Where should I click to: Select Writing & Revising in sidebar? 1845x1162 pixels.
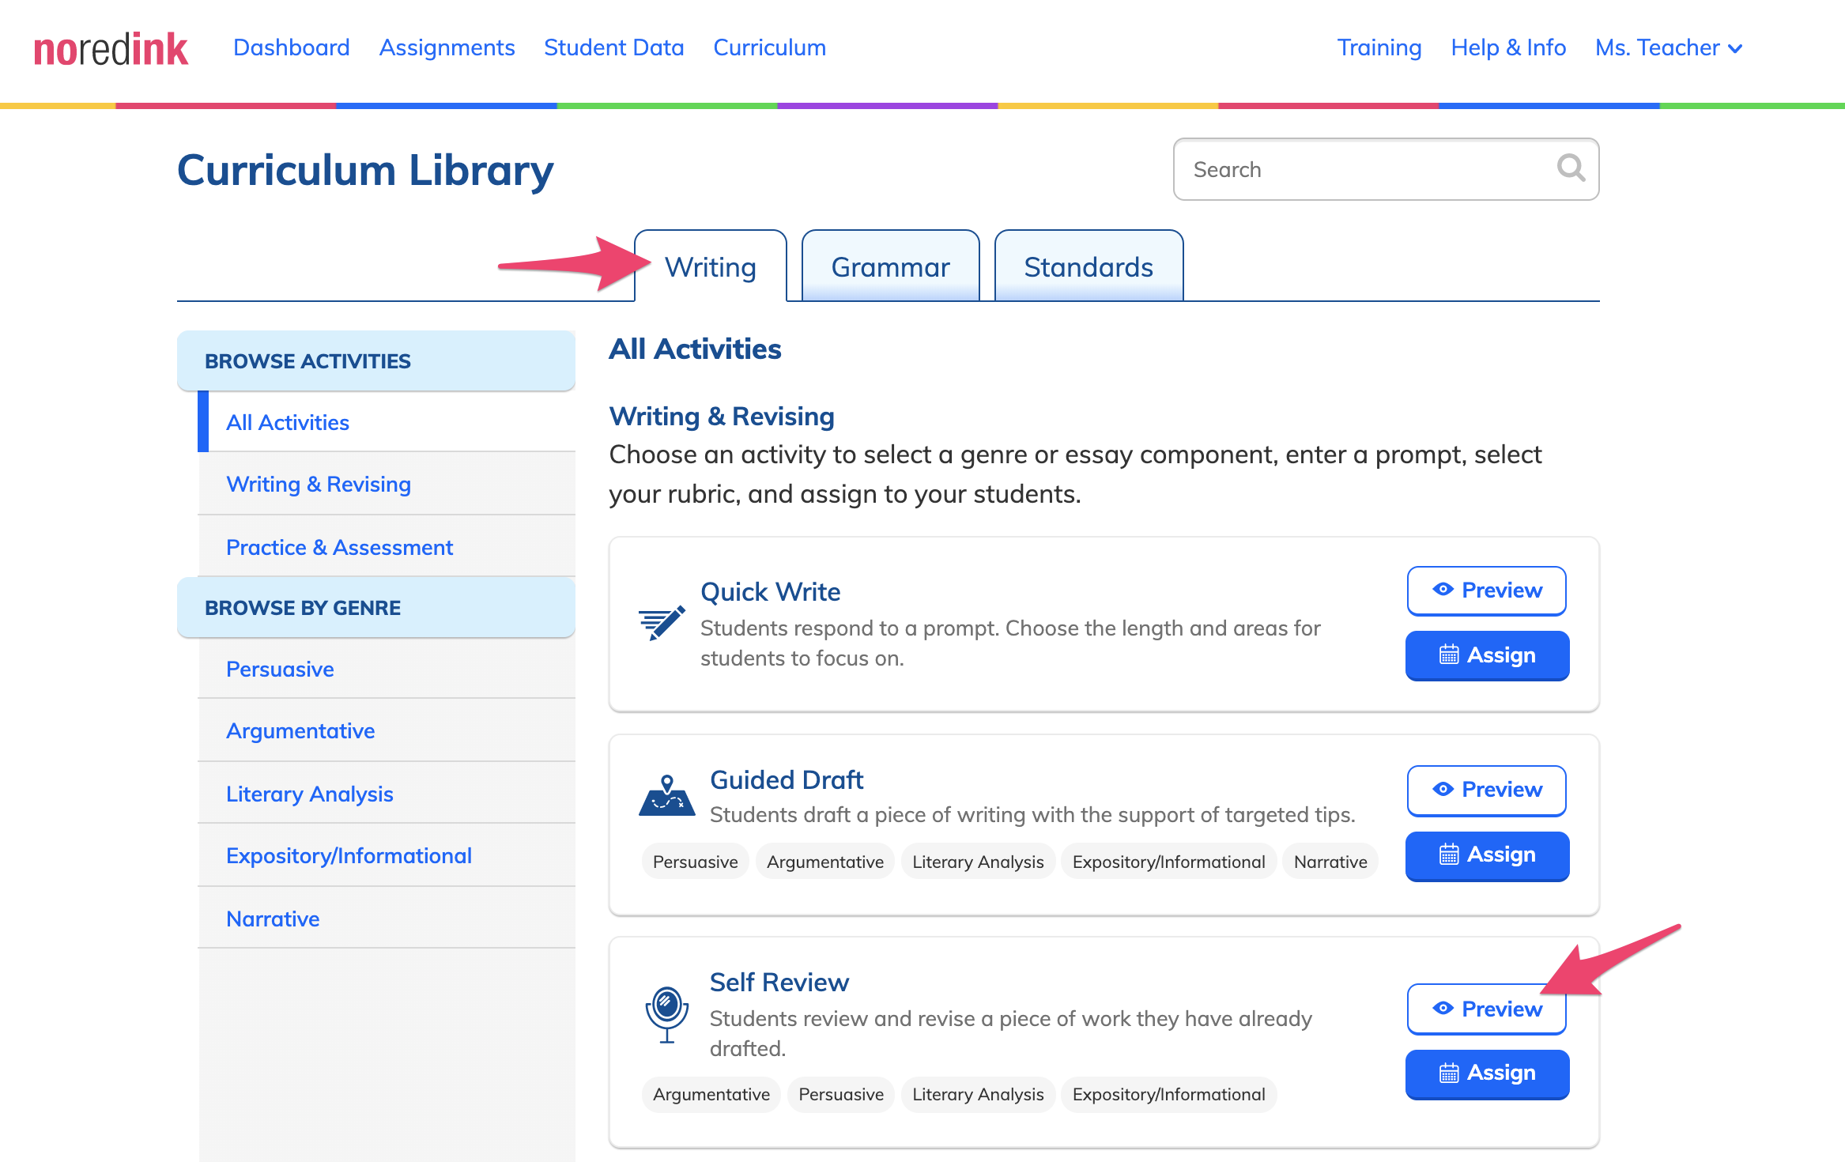click(387, 484)
